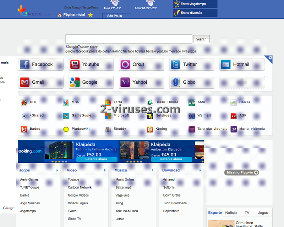The height and width of the screenshot is (227, 284).
Task: Open the Facebook shortcut icon
Action: coord(24,64)
